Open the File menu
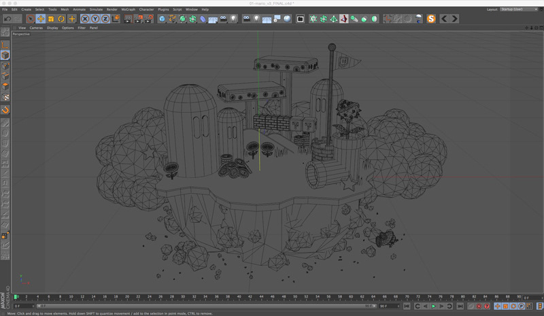The height and width of the screenshot is (316, 544). pyautogui.click(x=5, y=10)
